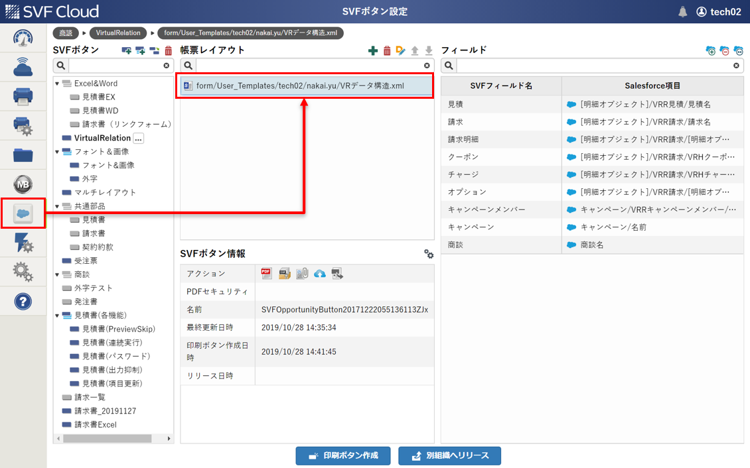Upload a layout via the up-arrow icon
Screen dimensions: 750x468
coord(415,50)
